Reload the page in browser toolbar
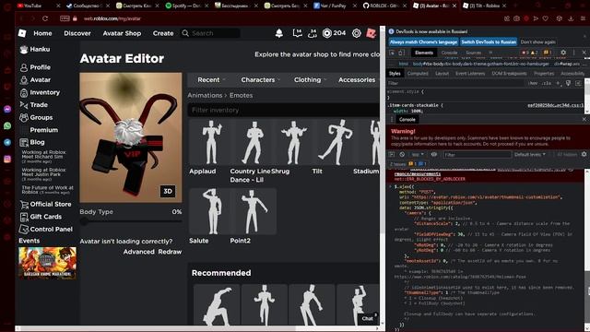 coord(45,18)
